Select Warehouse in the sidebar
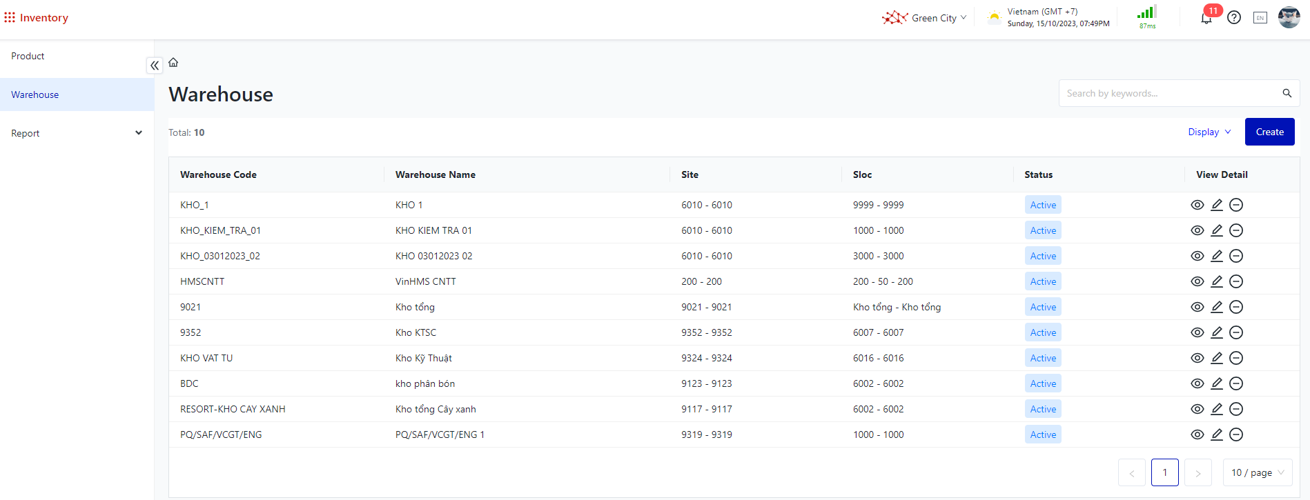Screen dimensions: 1310x500 pos(35,94)
